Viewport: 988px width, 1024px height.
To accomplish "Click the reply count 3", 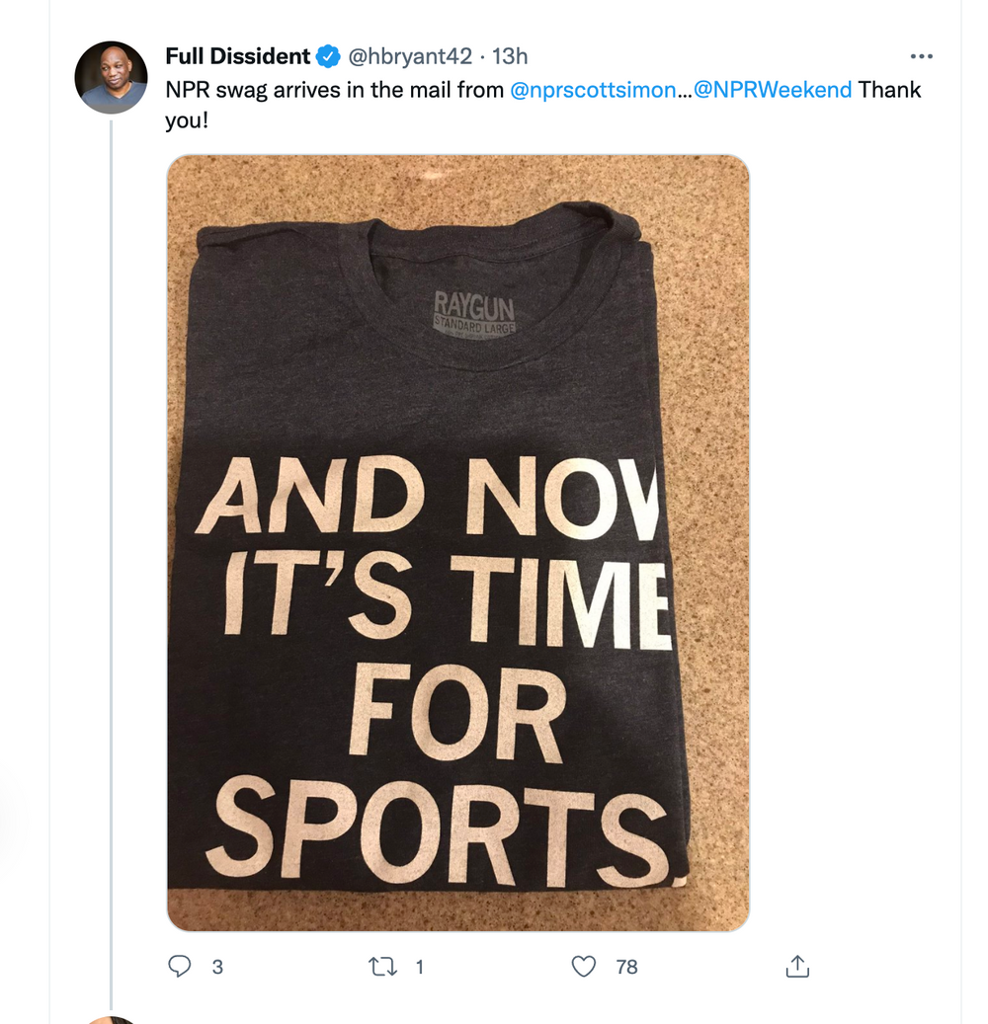I will coord(217,967).
